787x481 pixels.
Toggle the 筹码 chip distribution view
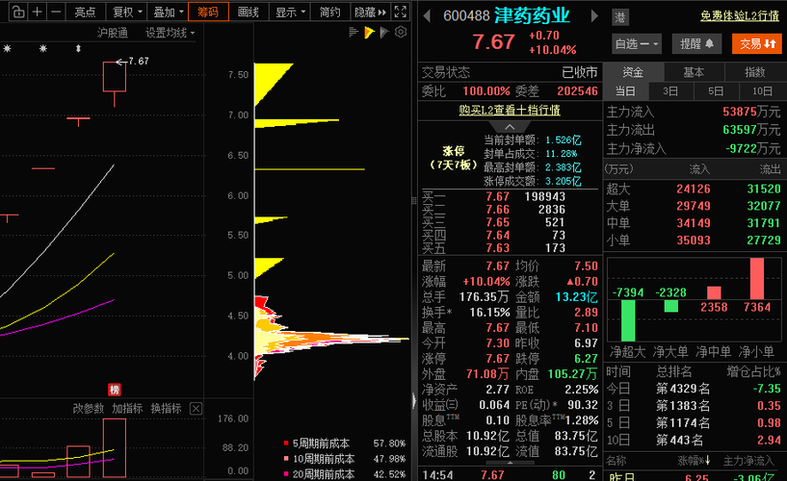click(x=208, y=12)
